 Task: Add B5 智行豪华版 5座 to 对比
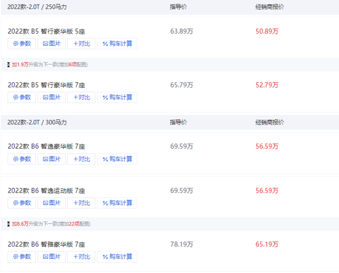tap(81, 44)
